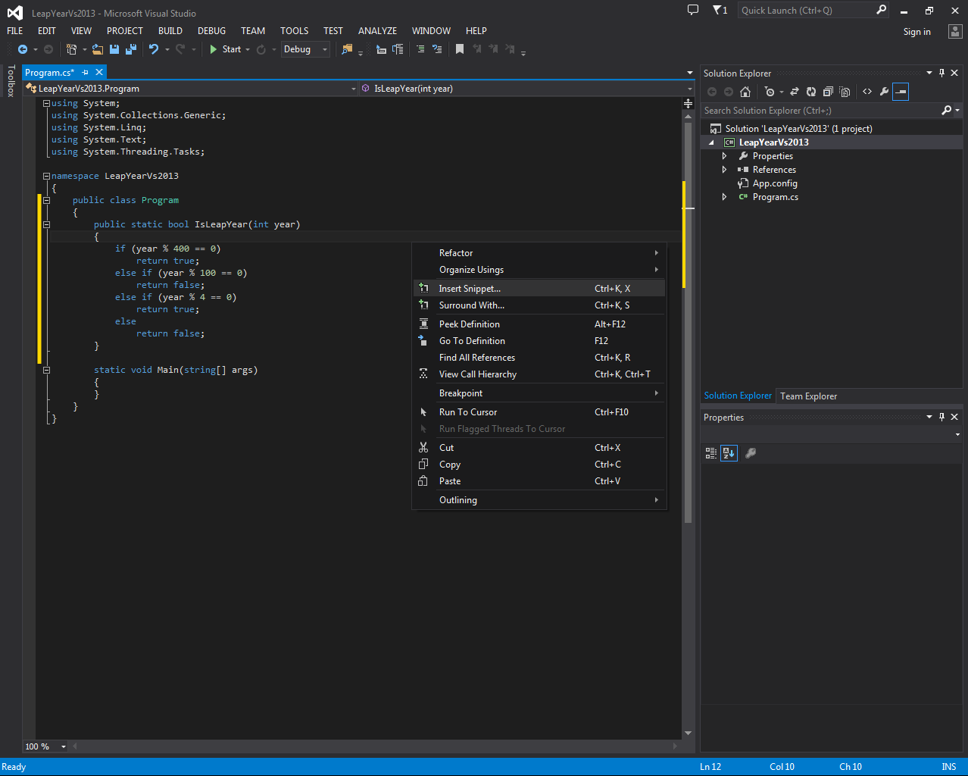
Task: Choose Insert Snippet from the context menu
Action: click(470, 288)
